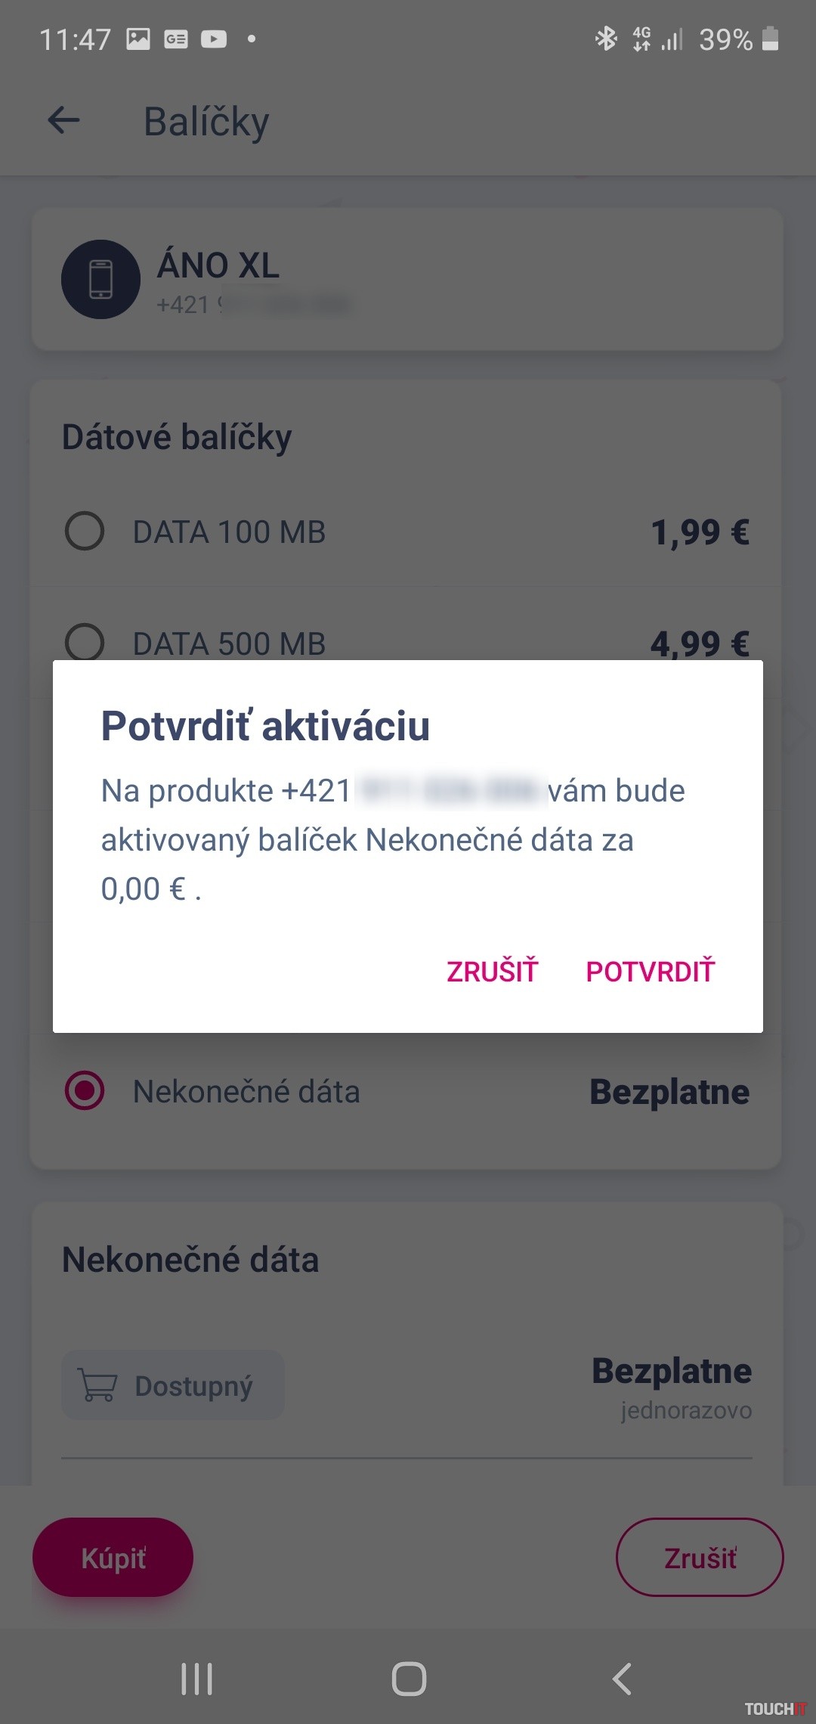Open the ÁNO XL product card
Viewport: 816px width, 1724px height.
(453, 279)
